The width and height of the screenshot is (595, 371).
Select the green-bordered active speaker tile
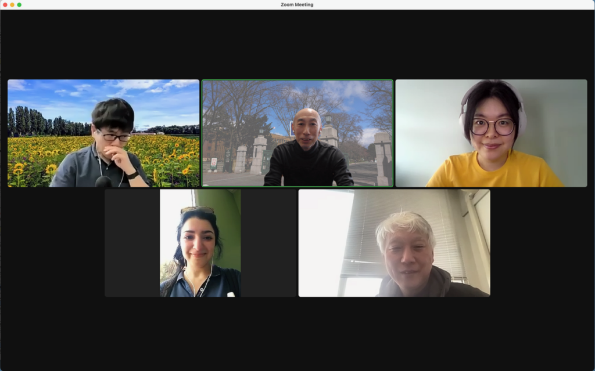[x=297, y=133]
